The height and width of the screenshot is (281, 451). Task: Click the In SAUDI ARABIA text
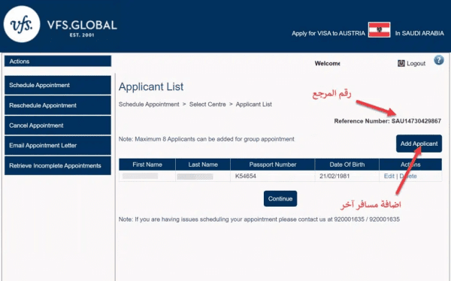tap(419, 33)
